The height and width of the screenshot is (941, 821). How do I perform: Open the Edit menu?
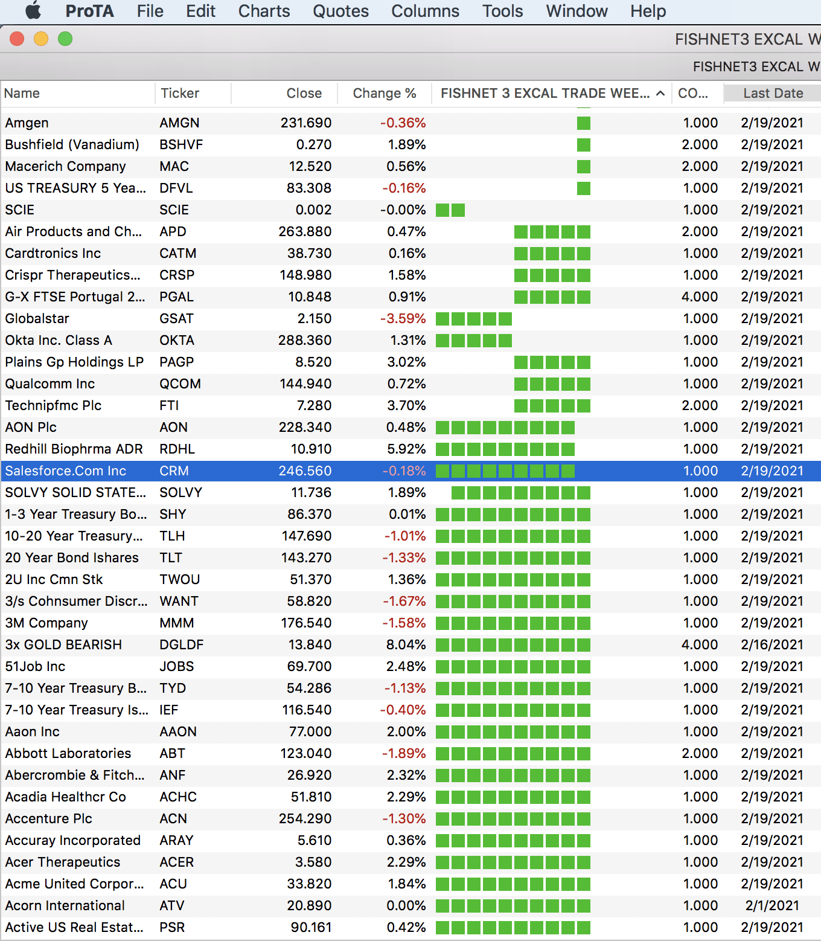200,11
